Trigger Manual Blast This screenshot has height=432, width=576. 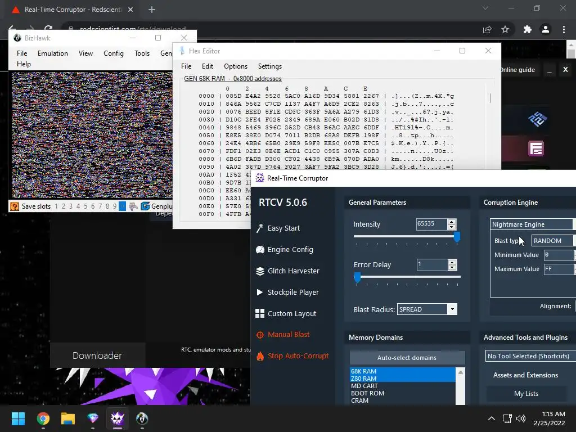[283, 335]
